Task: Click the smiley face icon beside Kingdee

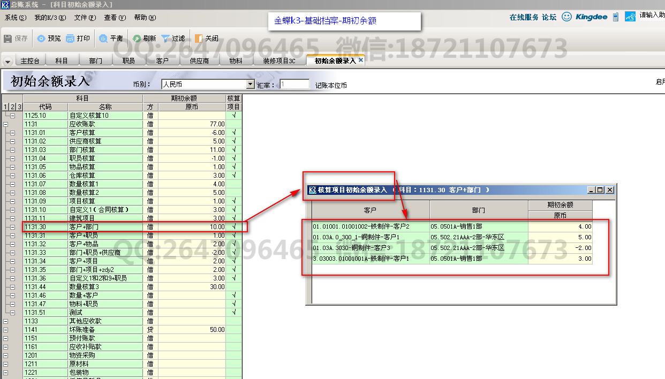Action: coord(566,17)
